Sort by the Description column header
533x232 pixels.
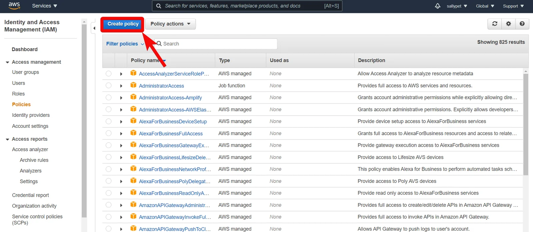(x=371, y=60)
